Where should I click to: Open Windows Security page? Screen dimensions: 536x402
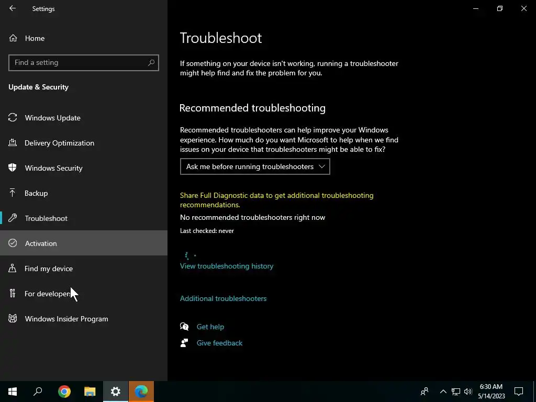(84, 168)
